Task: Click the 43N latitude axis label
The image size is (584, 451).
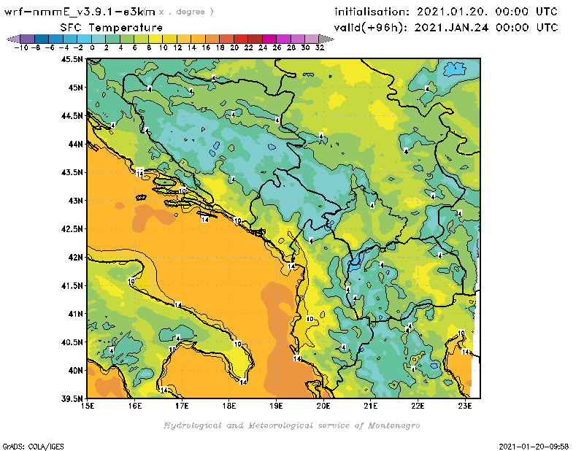Action: click(x=76, y=201)
